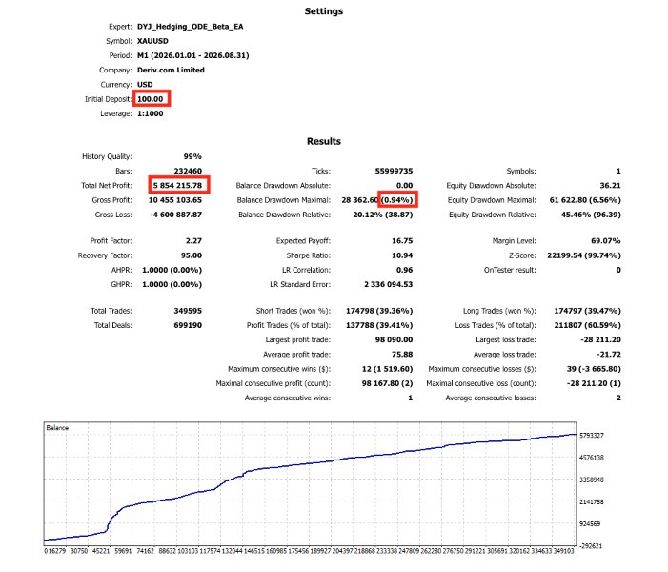This screenshot has width=668, height=572.
Task: Click the chart x-axis label 349103
Action: [563, 551]
